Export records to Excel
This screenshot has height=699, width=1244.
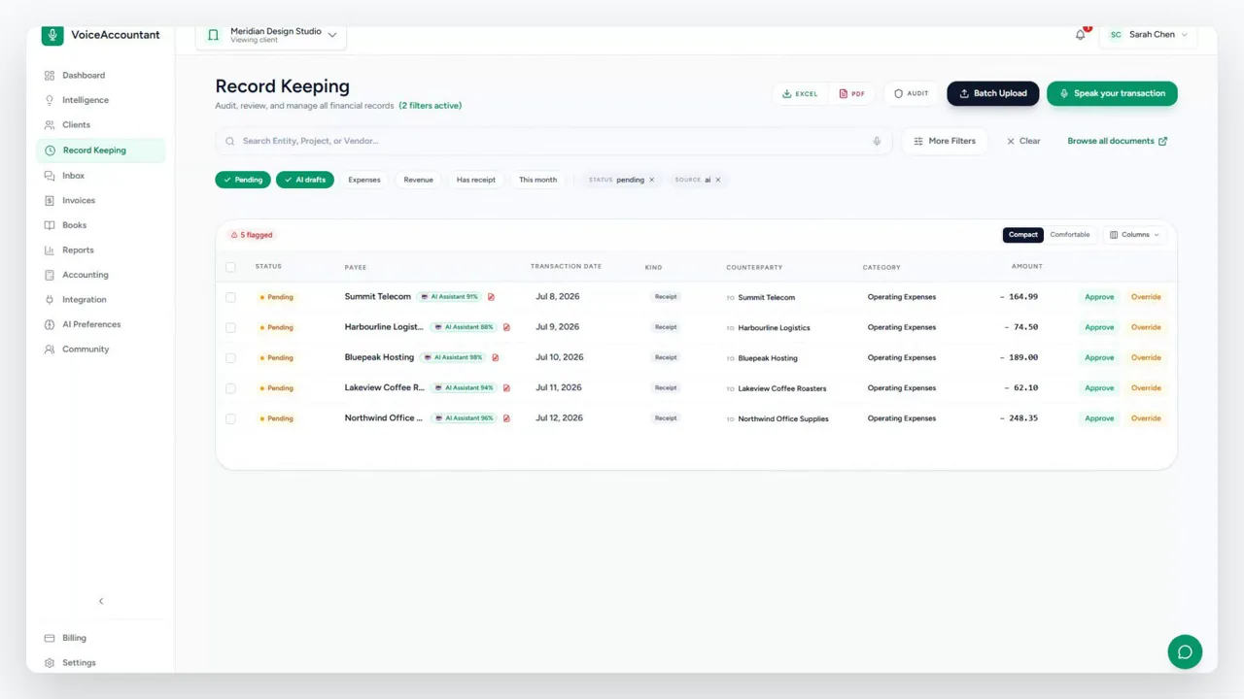click(x=800, y=94)
